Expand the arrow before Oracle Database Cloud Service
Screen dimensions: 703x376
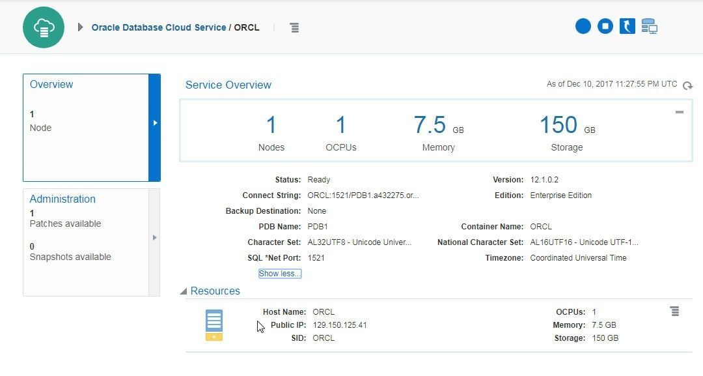[80, 27]
